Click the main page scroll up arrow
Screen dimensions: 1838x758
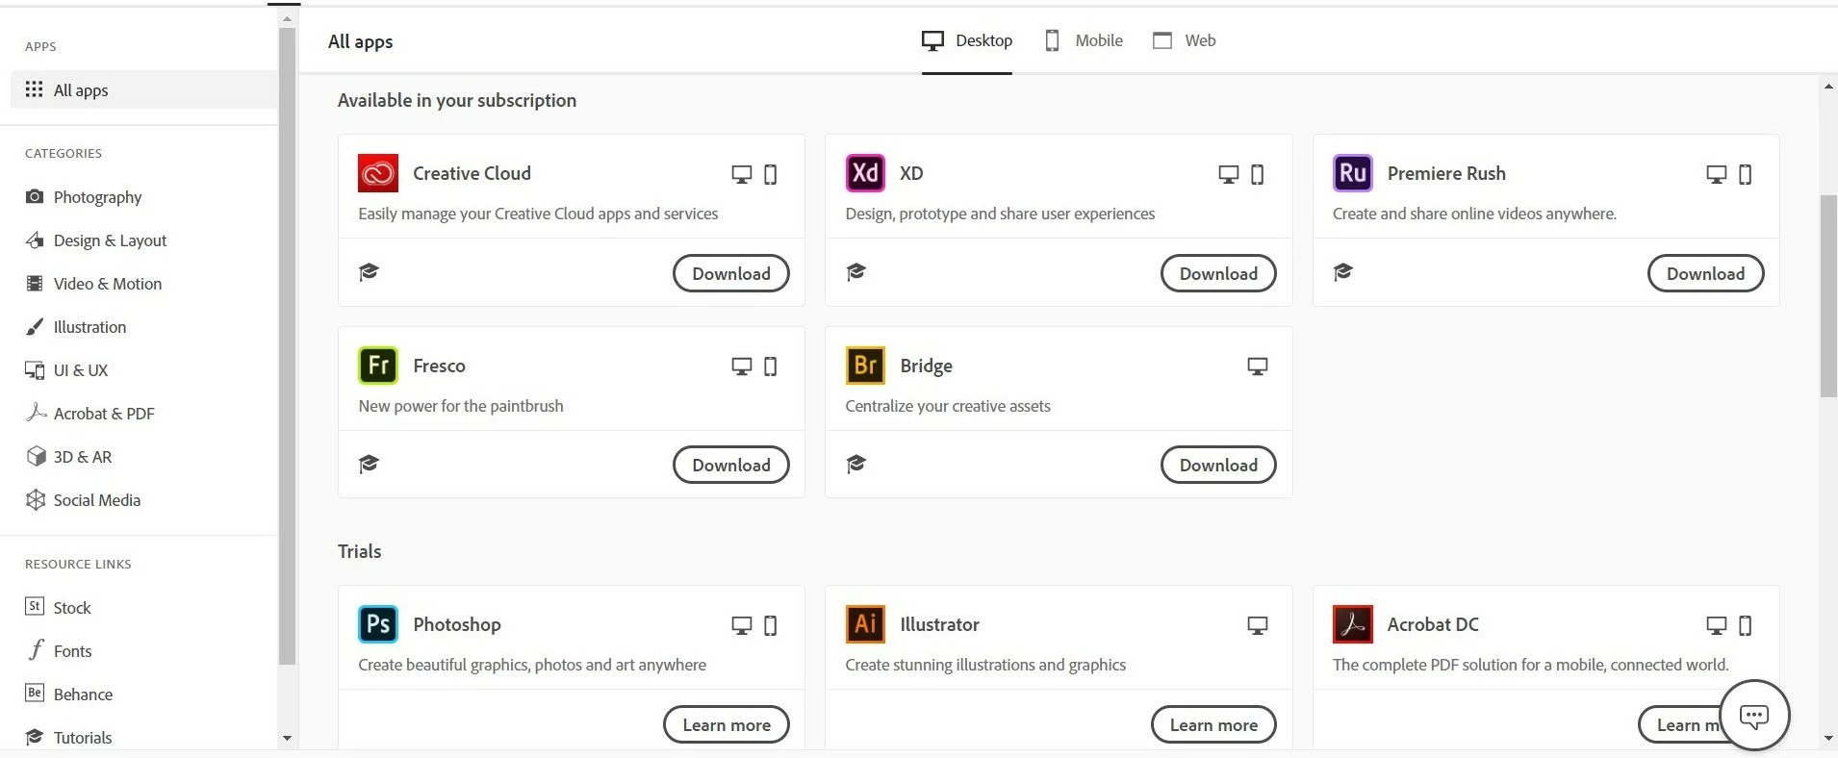[x=1828, y=87]
